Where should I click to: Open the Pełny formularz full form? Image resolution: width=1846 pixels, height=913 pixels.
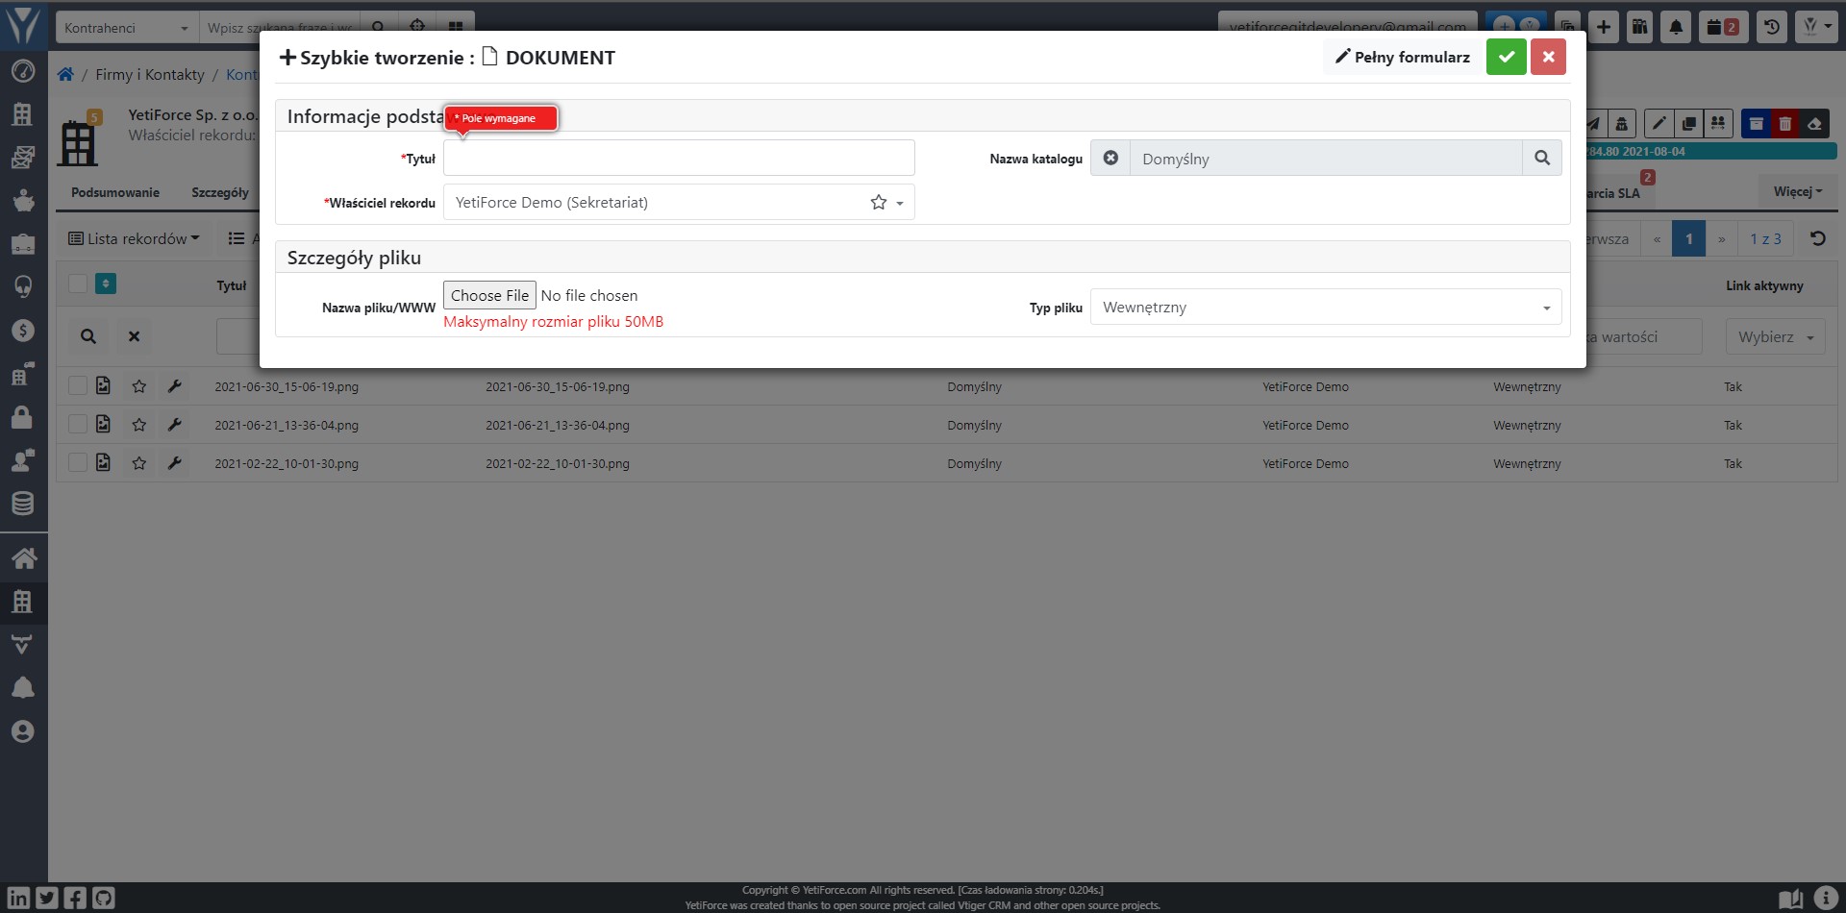click(1402, 57)
